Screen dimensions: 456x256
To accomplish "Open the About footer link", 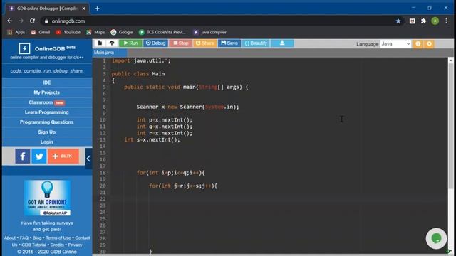I will (x=9, y=238).
